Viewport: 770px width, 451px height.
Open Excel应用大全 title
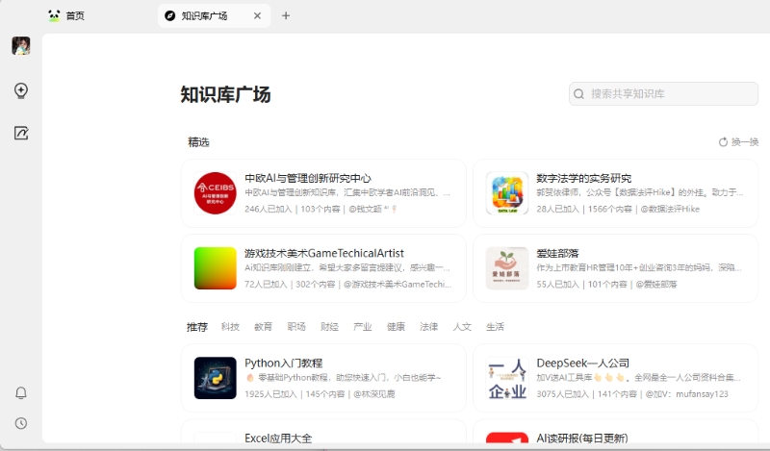click(x=278, y=438)
